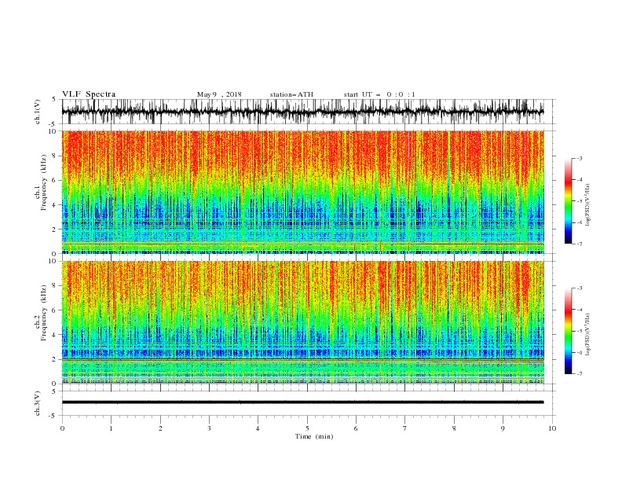622x481 pixels.
Task: Click the "-7" label on ch.1 colorbar
Action: tap(580, 244)
